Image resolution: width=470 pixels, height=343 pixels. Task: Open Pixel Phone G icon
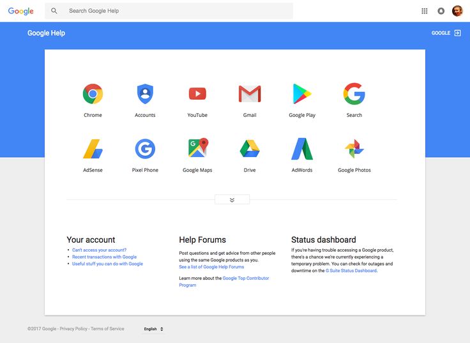145,149
